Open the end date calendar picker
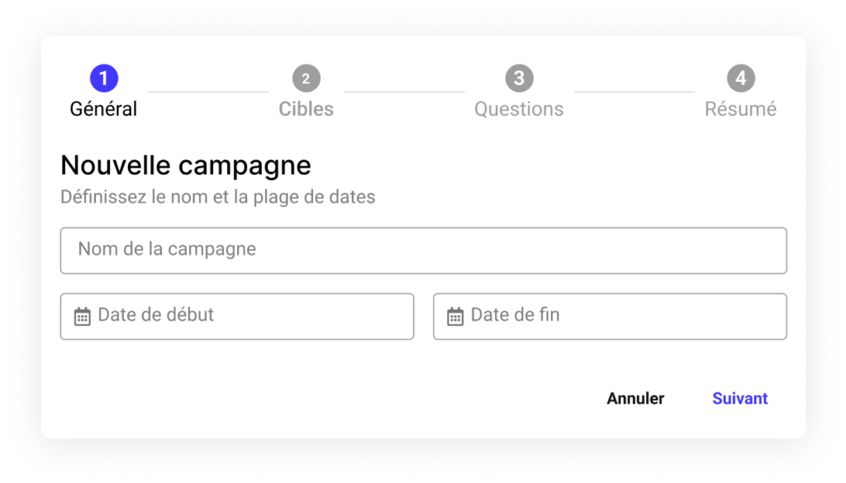846x483 pixels. (x=610, y=315)
